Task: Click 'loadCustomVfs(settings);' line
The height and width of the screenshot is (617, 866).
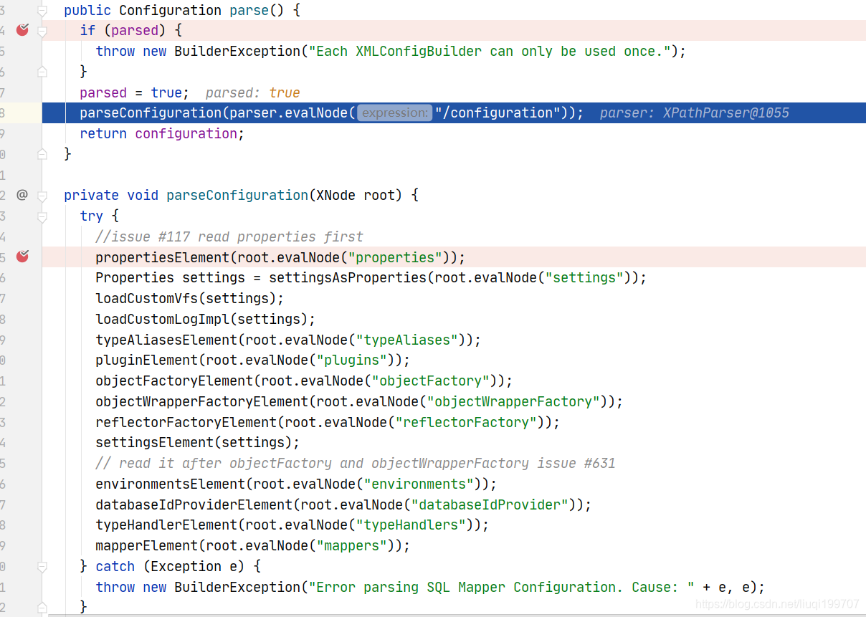Action: point(190,298)
